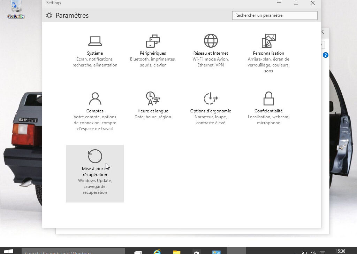The height and width of the screenshot is (254, 357).
Task: Maximize the Settings window
Action: [296, 3]
